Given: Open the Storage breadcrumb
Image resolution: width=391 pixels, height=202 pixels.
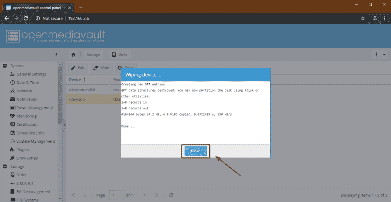Looking at the screenshot, I should coord(93,55).
